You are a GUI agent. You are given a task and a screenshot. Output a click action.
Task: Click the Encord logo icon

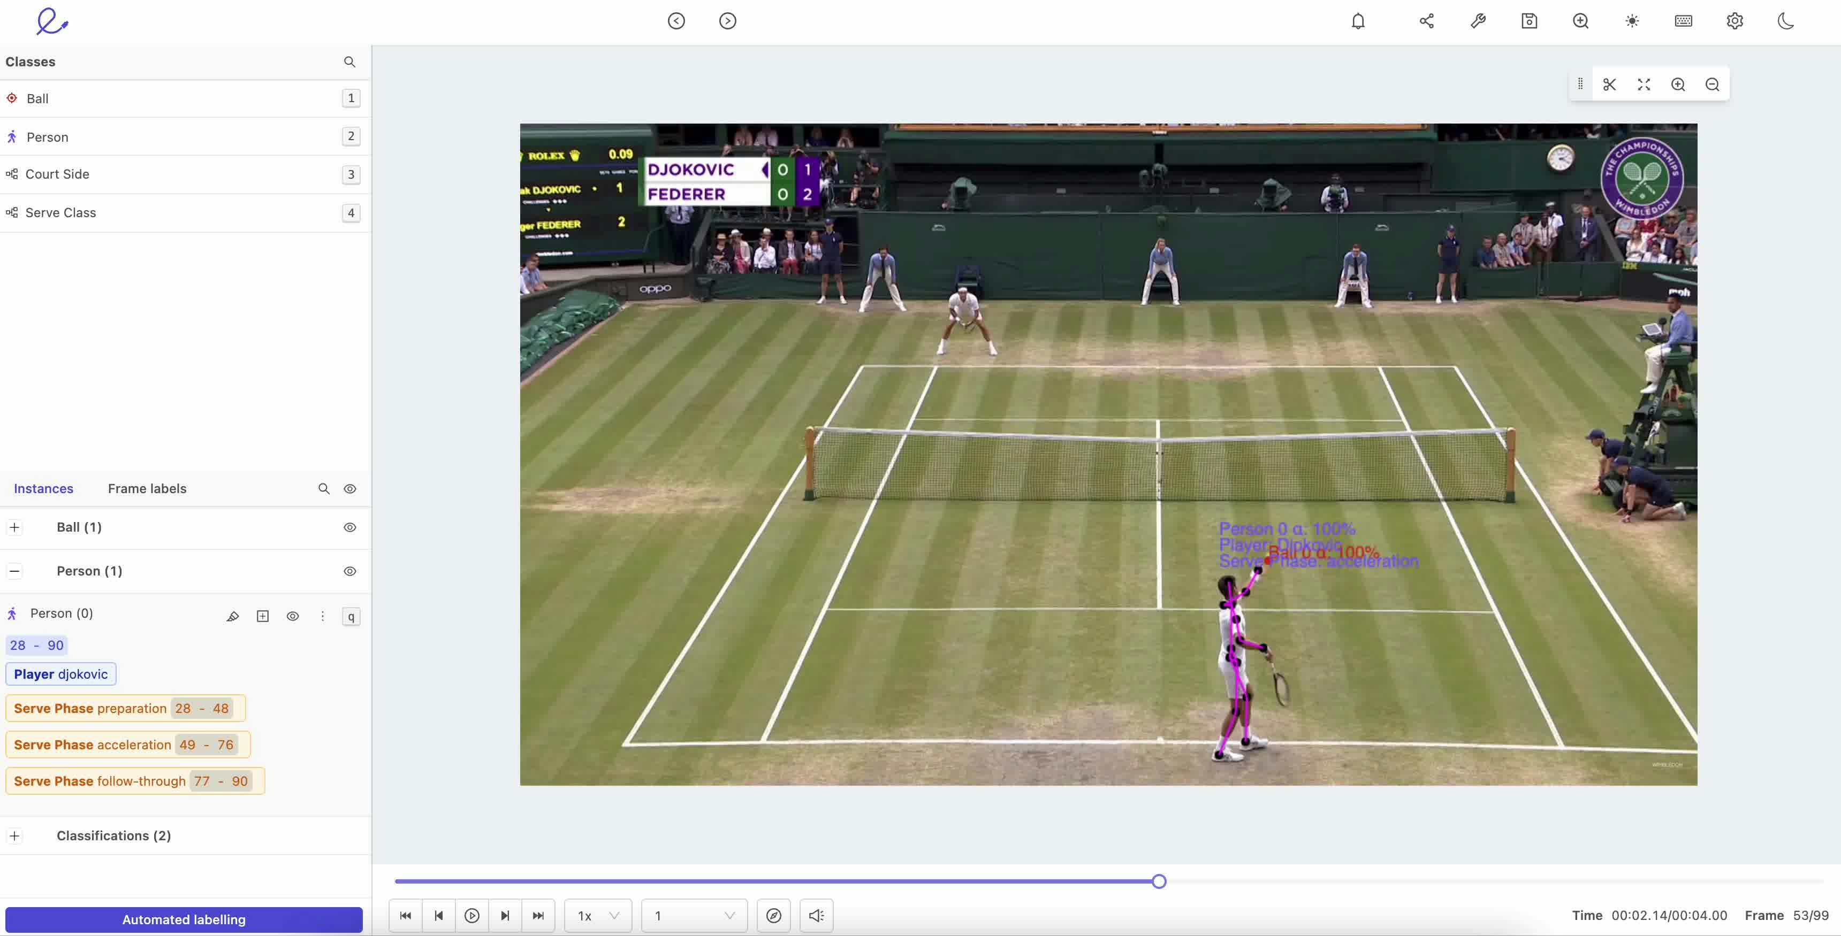[x=52, y=21]
